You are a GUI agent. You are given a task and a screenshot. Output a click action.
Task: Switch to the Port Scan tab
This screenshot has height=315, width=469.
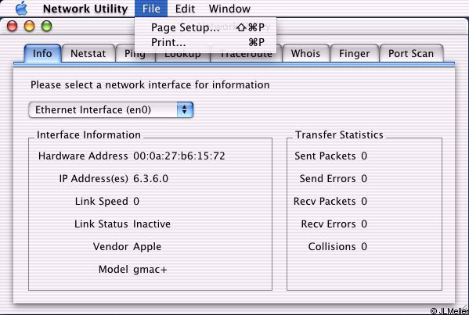click(411, 53)
